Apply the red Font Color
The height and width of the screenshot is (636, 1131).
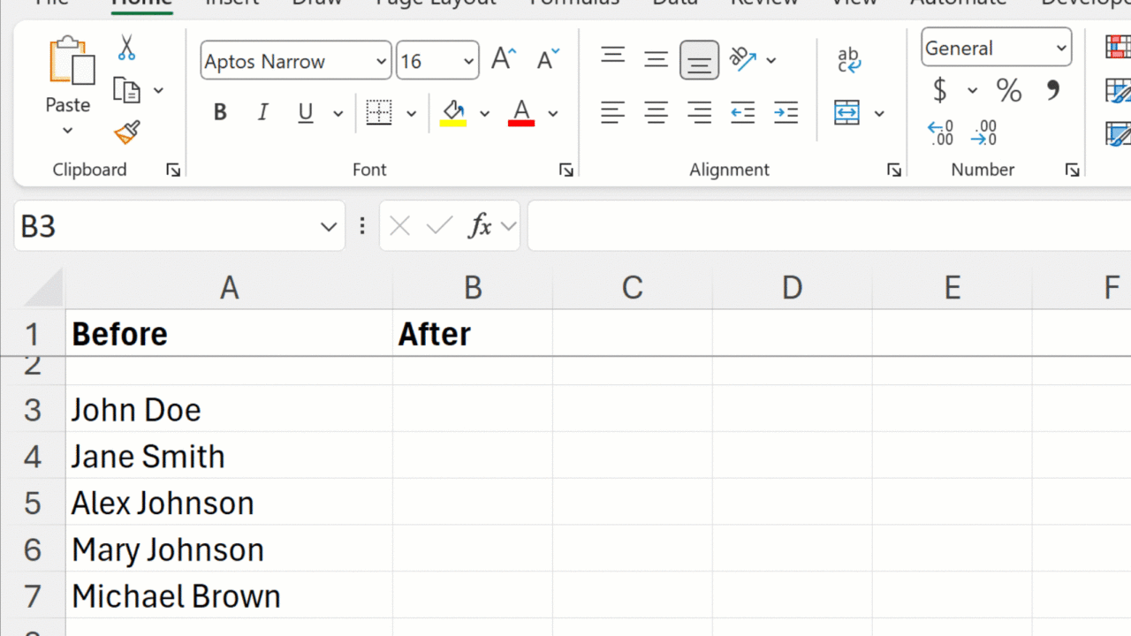521,113
